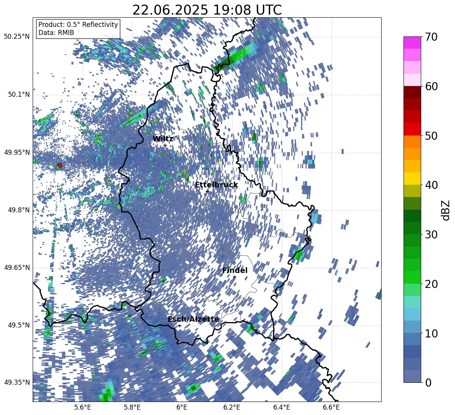Image resolution: width=455 pixels, height=415 pixels.
Task: Click the Wiltz city label
Action: click(x=163, y=139)
